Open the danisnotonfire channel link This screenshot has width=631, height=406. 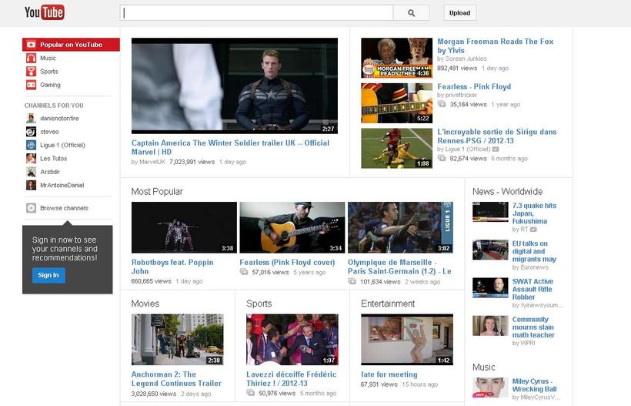click(59, 119)
